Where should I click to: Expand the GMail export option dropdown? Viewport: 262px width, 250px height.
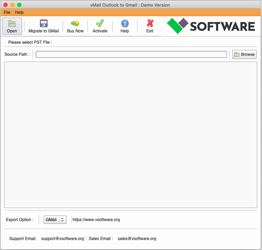pyautogui.click(x=55, y=220)
